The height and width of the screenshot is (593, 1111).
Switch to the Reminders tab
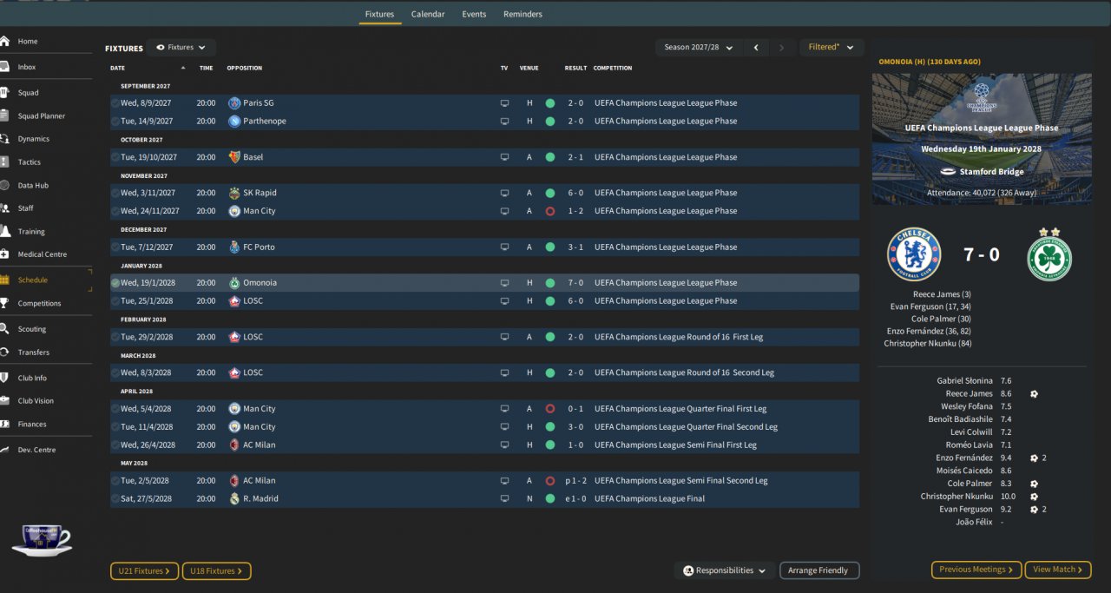click(x=523, y=14)
